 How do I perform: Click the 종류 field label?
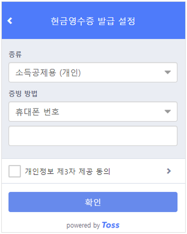(x=15, y=54)
